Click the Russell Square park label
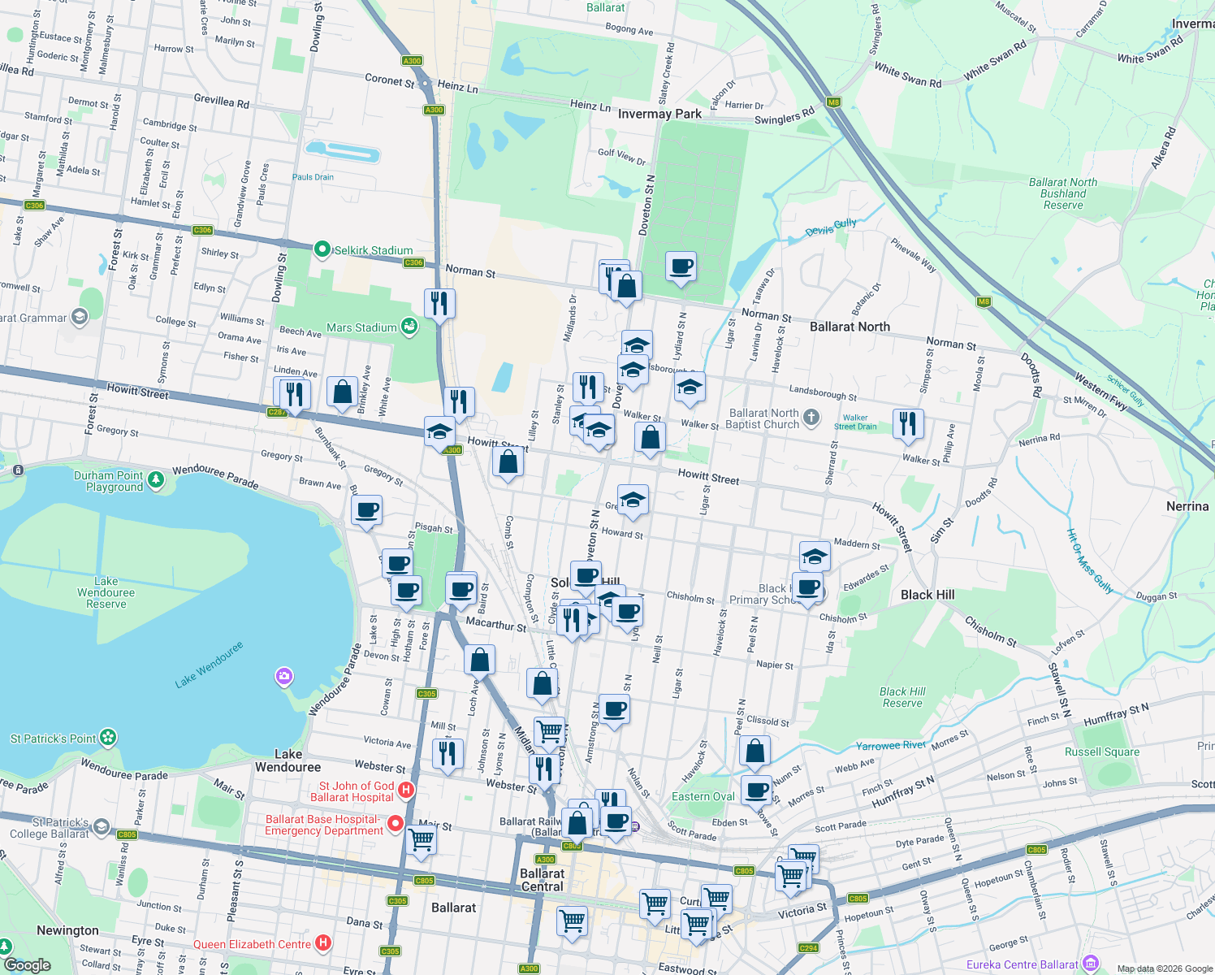Screen dimensions: 1215x975 point(1102,752)
